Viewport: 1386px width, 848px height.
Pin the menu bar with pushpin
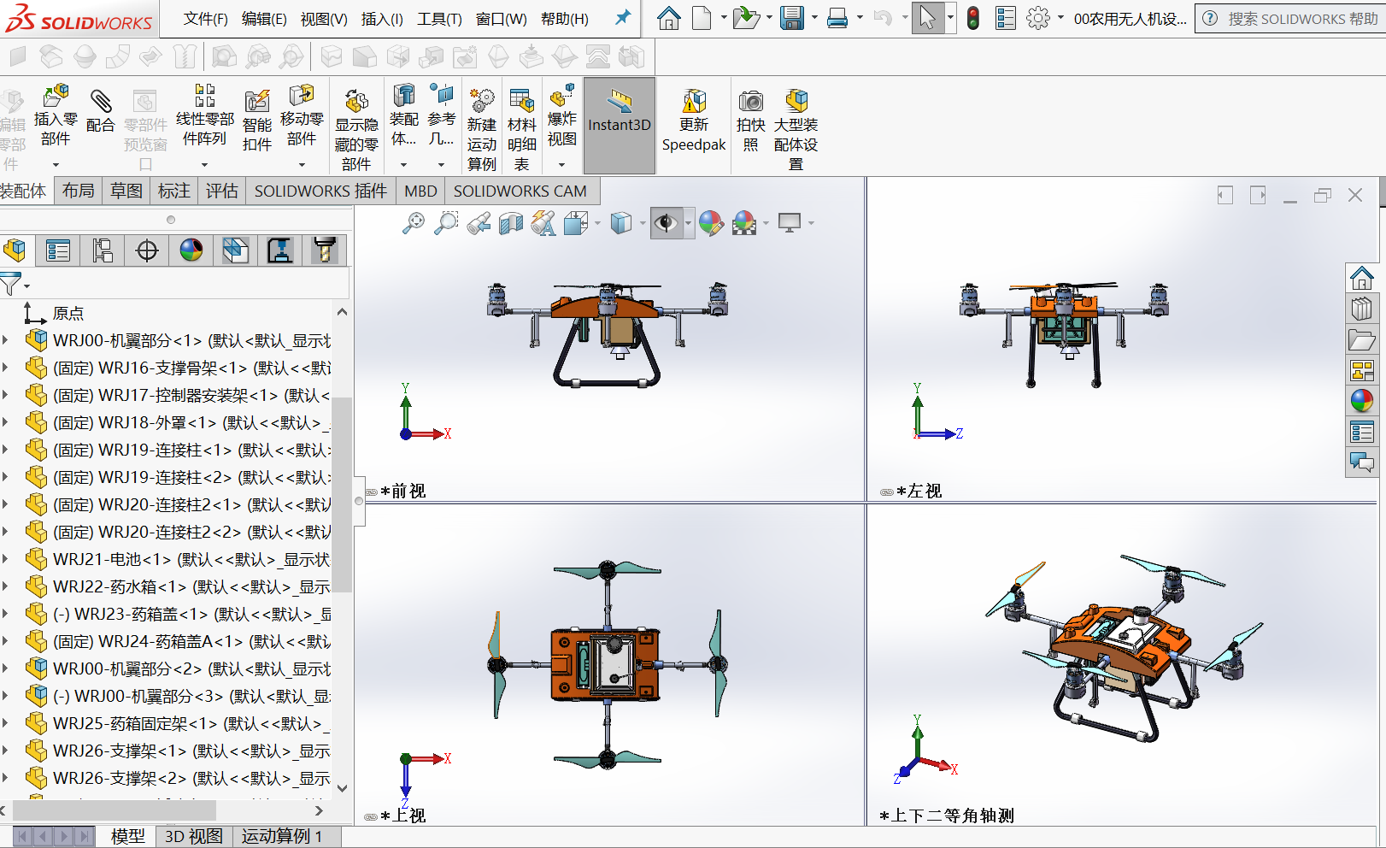pos(623,18)
